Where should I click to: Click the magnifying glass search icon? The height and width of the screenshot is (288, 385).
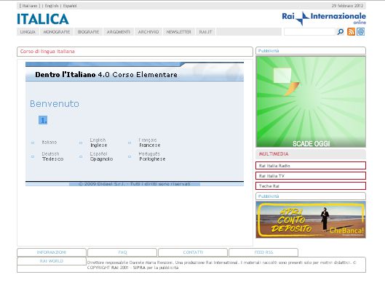pyautogui.click(x=341, y=32)
